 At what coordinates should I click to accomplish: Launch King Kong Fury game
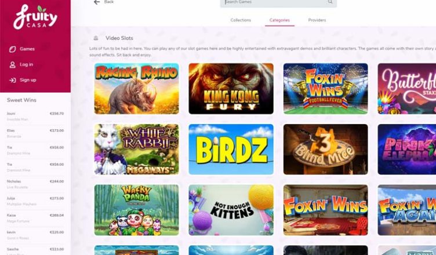click(231, 89)
